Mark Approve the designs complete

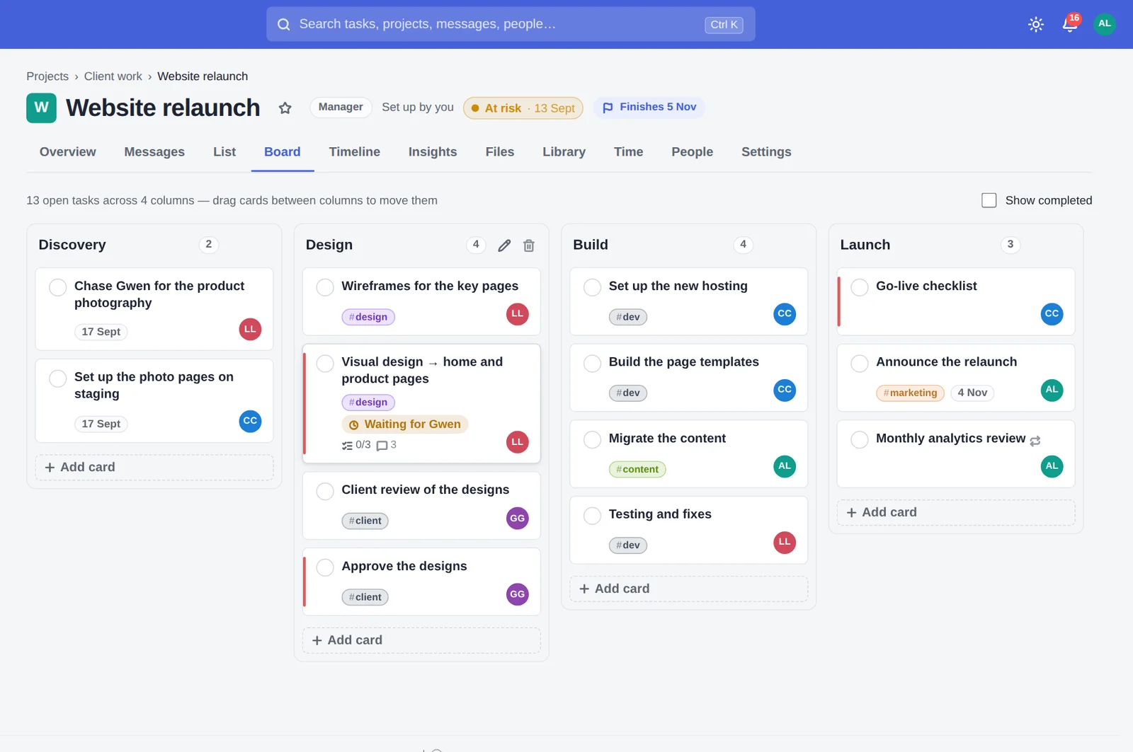coord(325,567)
